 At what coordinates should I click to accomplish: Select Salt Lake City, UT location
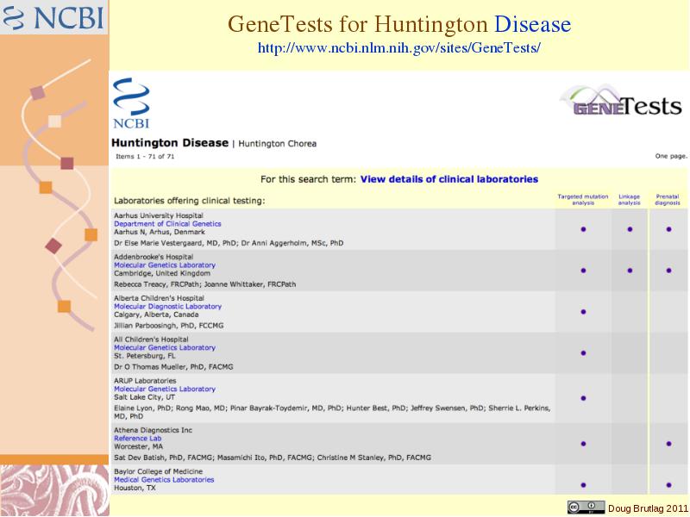point(144,397)
